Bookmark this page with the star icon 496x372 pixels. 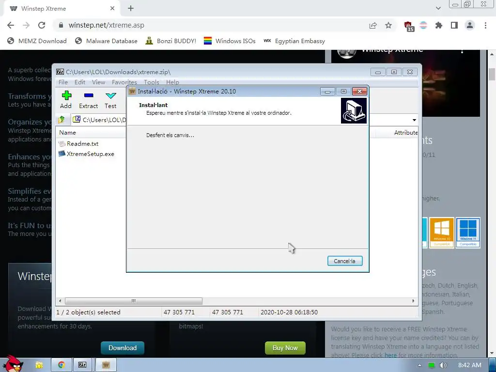pyautogui.click(x=388, y=25)
